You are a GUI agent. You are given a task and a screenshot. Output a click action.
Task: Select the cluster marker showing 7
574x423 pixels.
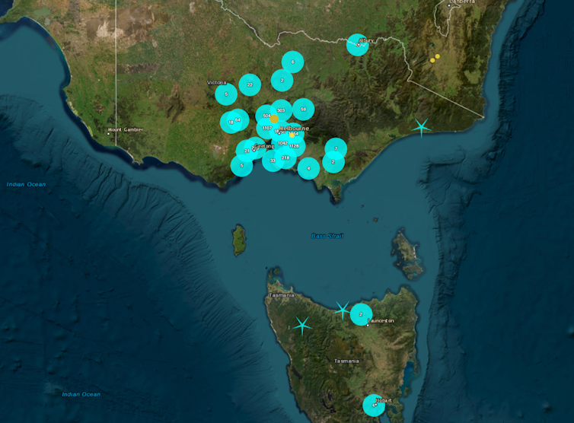tap(336, 148)
